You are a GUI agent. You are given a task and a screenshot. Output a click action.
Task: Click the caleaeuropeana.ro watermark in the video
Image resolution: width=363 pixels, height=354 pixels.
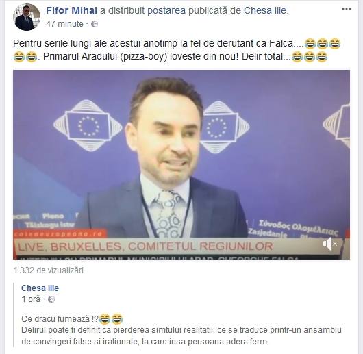click(x=59, y=234)
